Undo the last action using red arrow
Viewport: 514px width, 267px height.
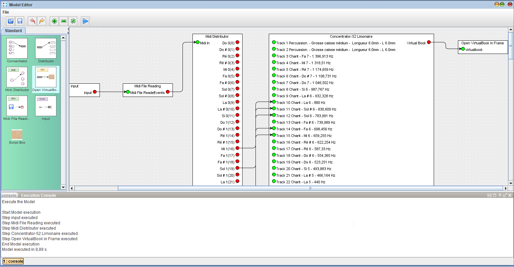coord(32,21)
